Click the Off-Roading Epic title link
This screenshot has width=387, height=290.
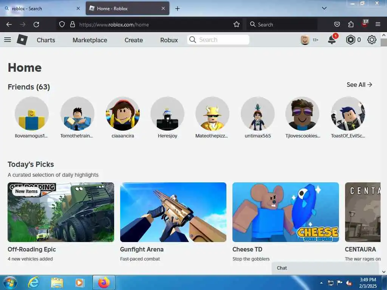32,249
